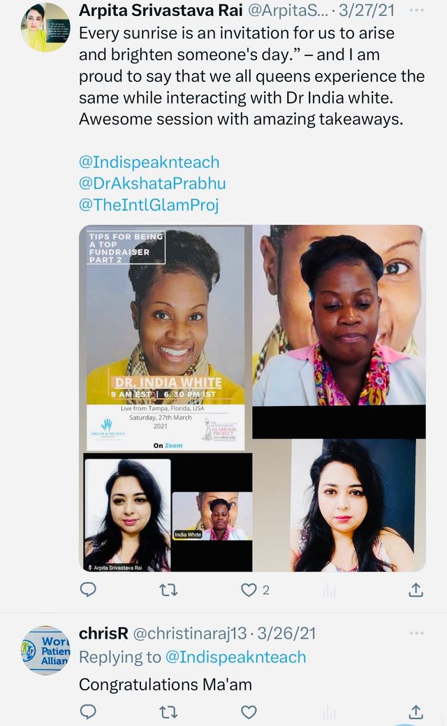Reply to chrisR's Congratulations tweet

click(x=88, y=711)
